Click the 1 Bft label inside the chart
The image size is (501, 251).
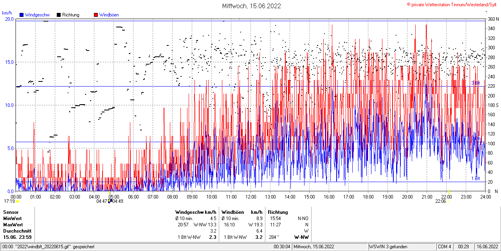pos(476,179)
